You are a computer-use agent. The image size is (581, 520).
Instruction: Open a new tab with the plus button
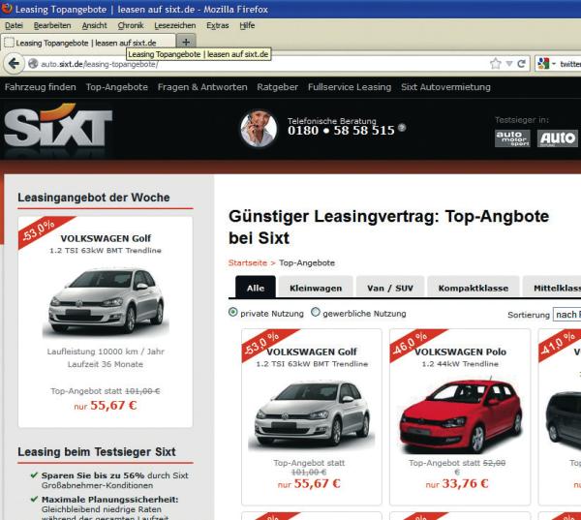[186, 42]
